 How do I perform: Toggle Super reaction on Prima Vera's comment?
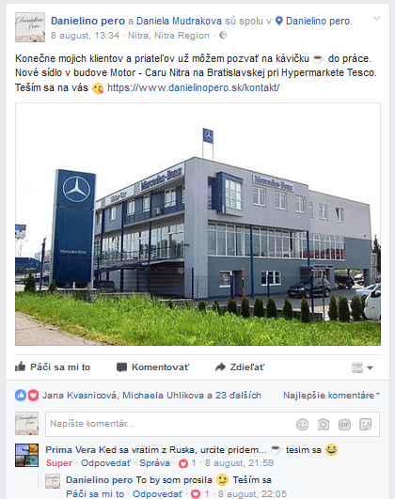(x=59, y=463)
